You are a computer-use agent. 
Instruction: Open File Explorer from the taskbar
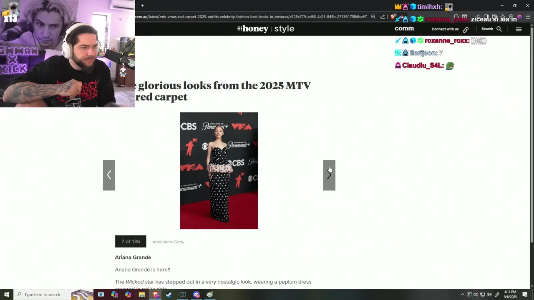pos(142,295)
